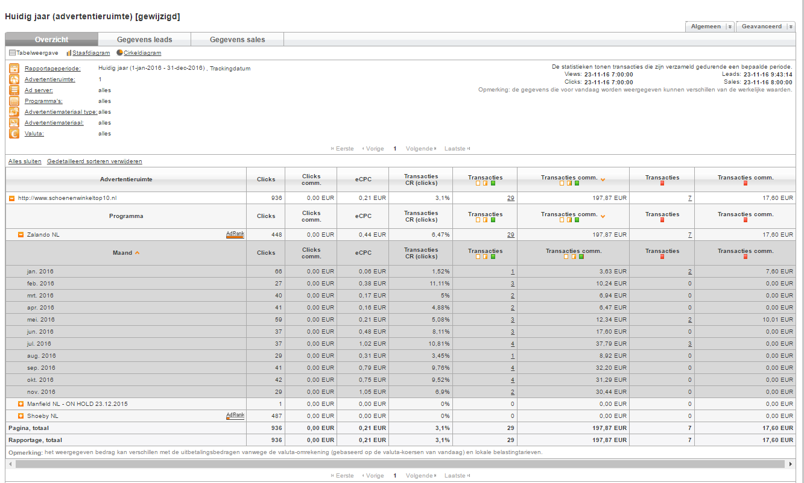Screen dimensions: 804x483
Task: Open the Gegevens sales tab
Action: (238, 40)
